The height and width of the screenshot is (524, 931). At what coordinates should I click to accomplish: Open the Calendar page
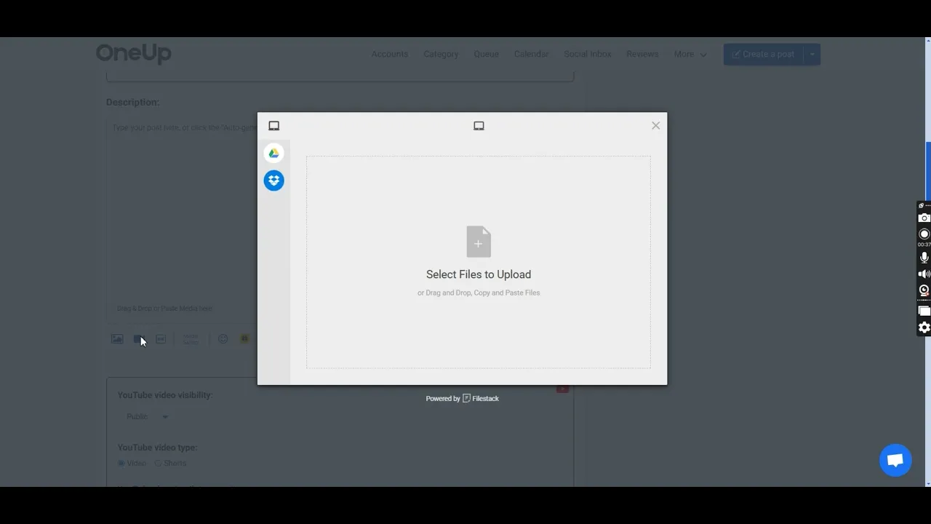[x=532, y=54]
